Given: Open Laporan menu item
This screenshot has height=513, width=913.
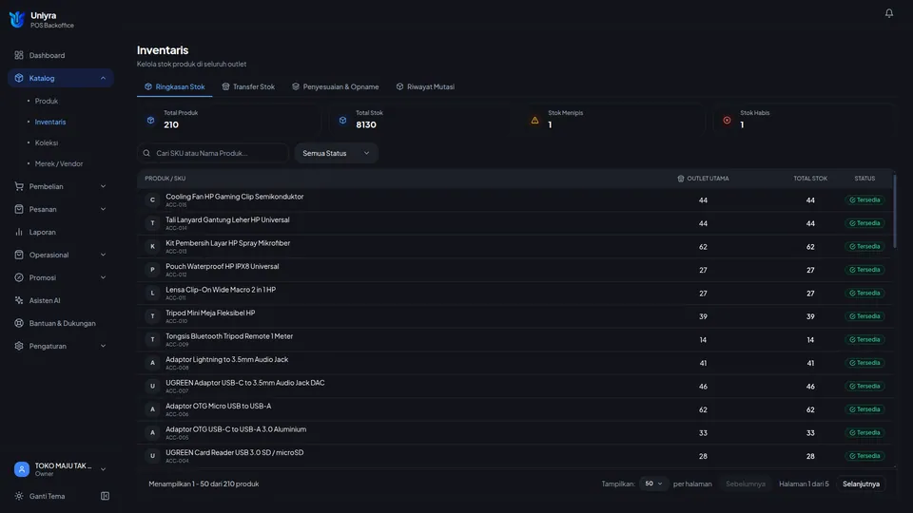Looking at the screenshot, I should click(61, 232).
